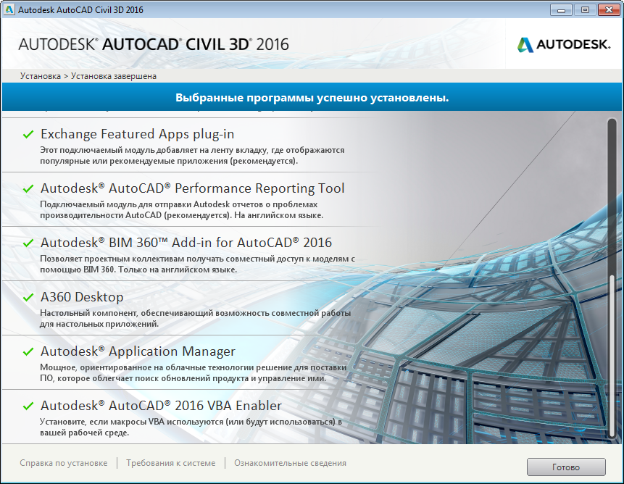This screenshot has height=484, width=624.
Task: Click the checkmark beside Performance Reporting Tool
Action: [28, 188]
